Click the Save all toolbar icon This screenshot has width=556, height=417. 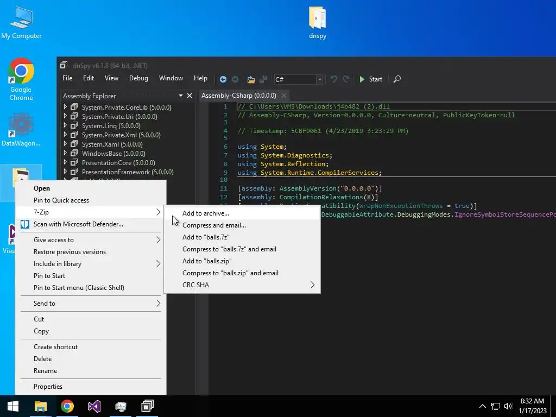pyautogui.click(x=263, y=79)
